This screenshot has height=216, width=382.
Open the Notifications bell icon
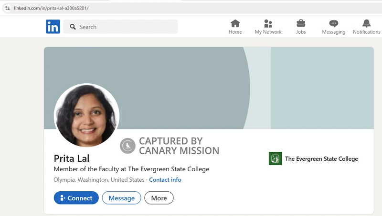coord(366,23)
